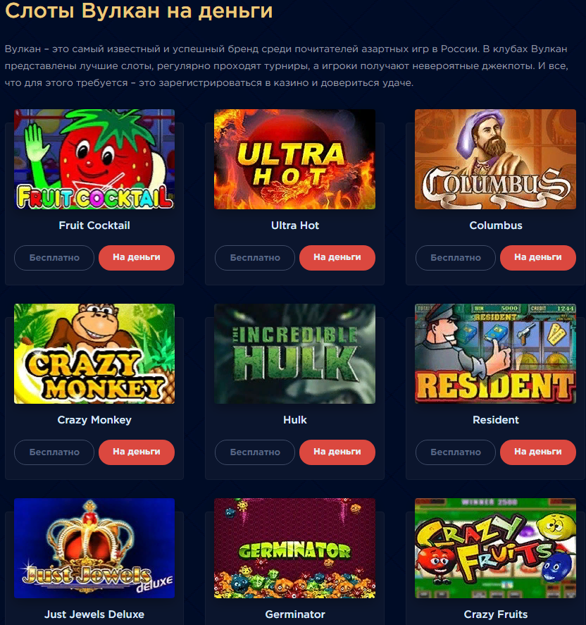Click На деньги under Hulk
586x625 pixels.
(337, 452)
